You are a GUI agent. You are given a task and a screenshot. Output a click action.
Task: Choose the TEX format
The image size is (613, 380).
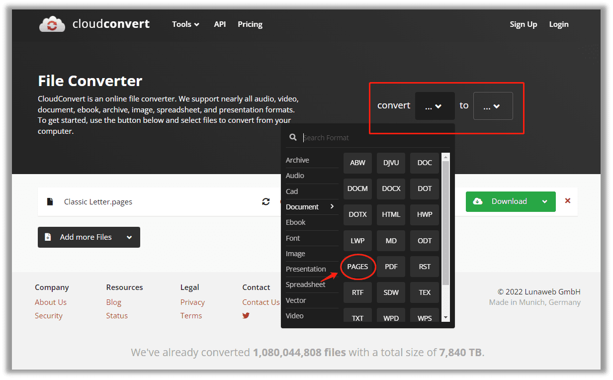click(x=425, y=292)
